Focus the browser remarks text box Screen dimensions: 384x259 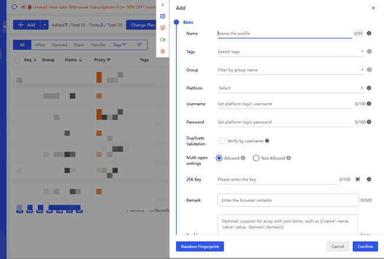[288, 200]
